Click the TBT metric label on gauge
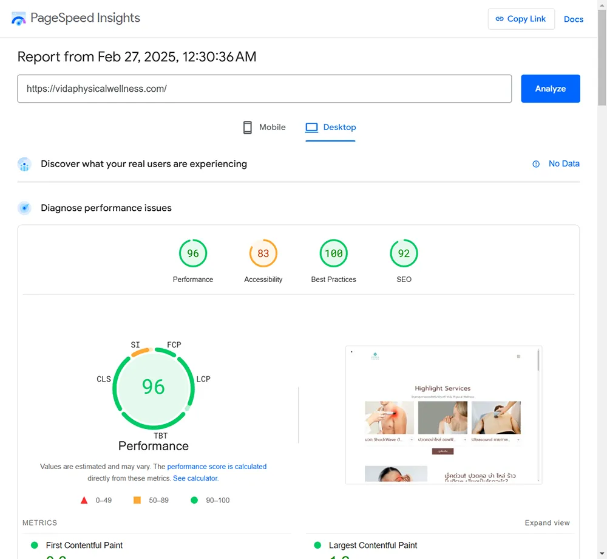607x559 pixels. (161, 436)
